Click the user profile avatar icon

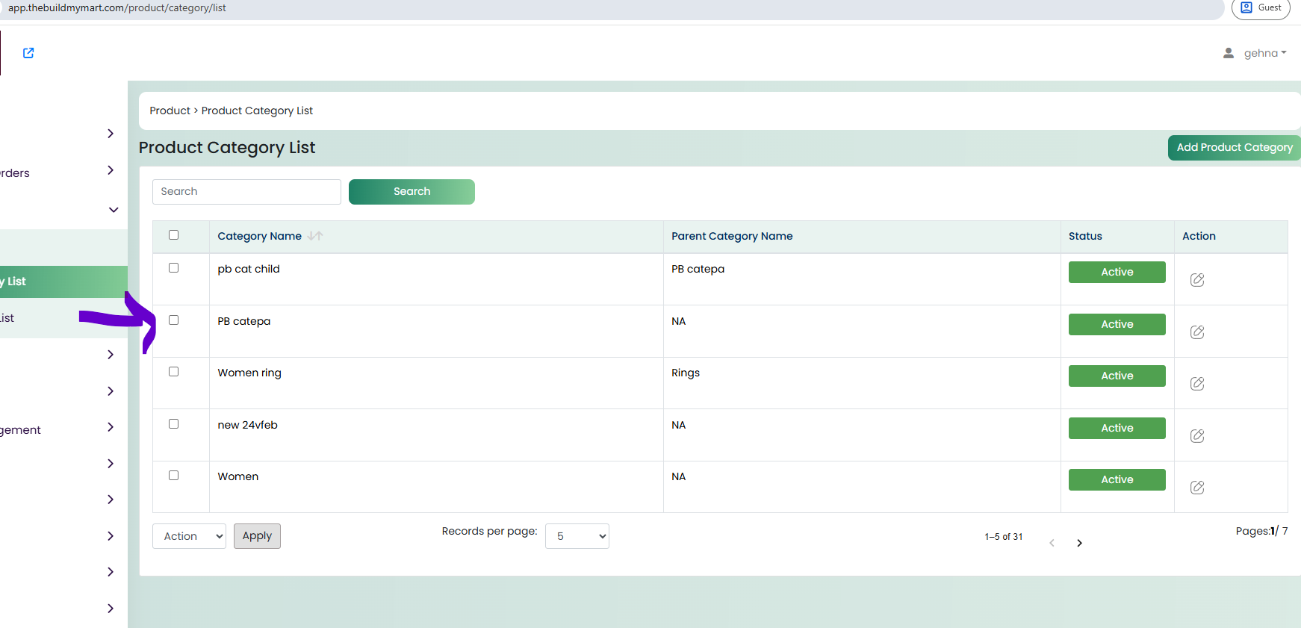(x=1229, y=53)
